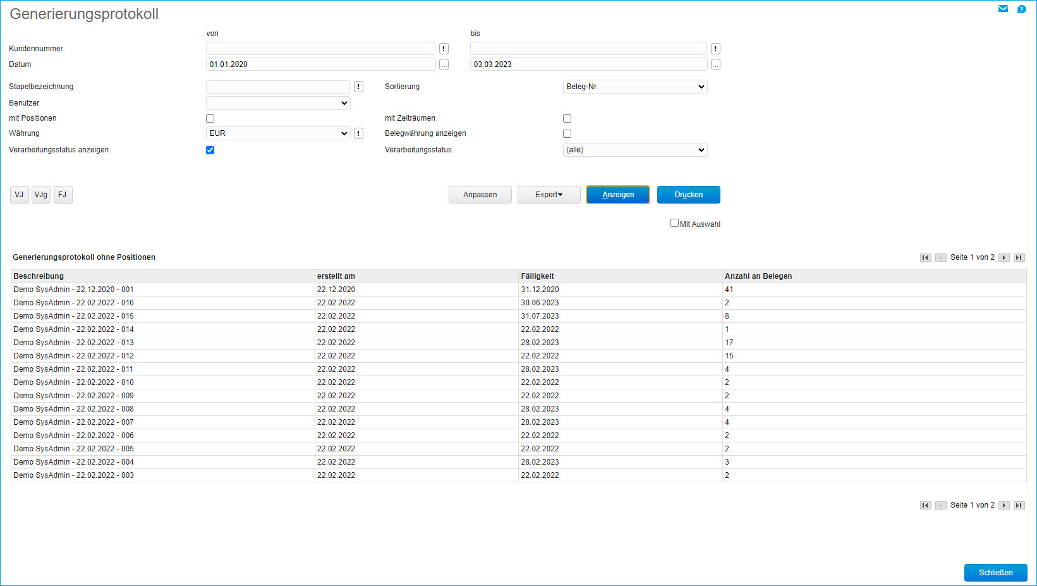Screen dimensions: 1037x586
Task: Click lookup icon beside Stapelbezeichnung
Action: 358,87
